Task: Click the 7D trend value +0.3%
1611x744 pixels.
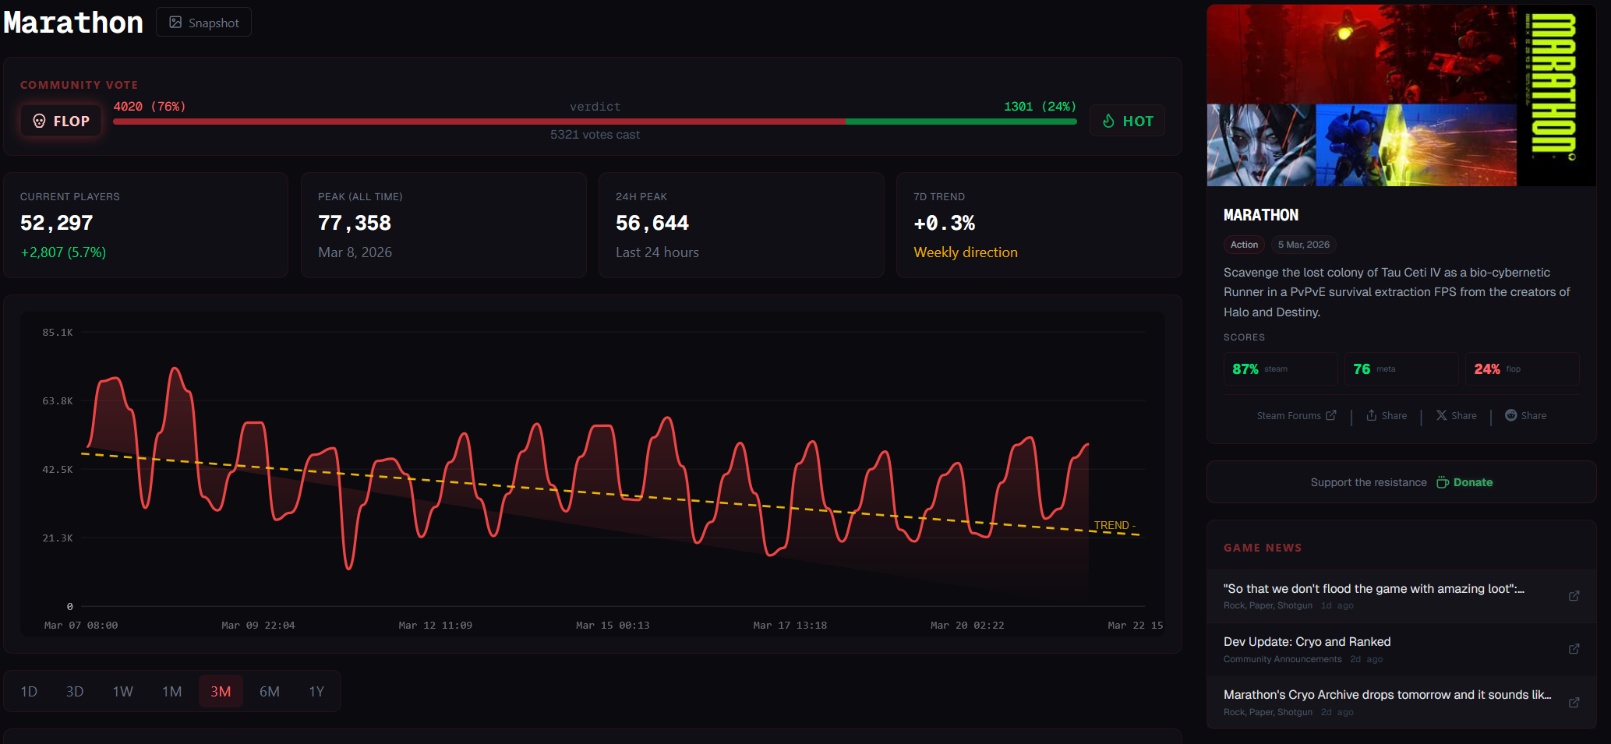Action: coord(945,224)
